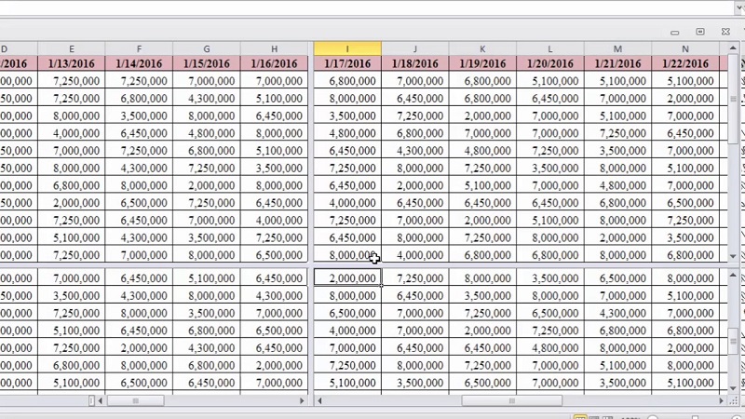
Task: Restore the workbook window size
Action: pos(700,32)
